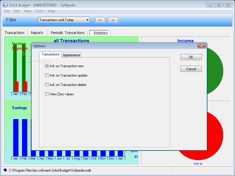Switch to Appearance tab in Options
Viewport: 235px width, 176px height.
(x=71, y=55)
